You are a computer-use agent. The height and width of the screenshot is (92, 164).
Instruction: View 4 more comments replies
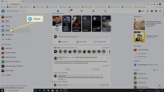61,82
